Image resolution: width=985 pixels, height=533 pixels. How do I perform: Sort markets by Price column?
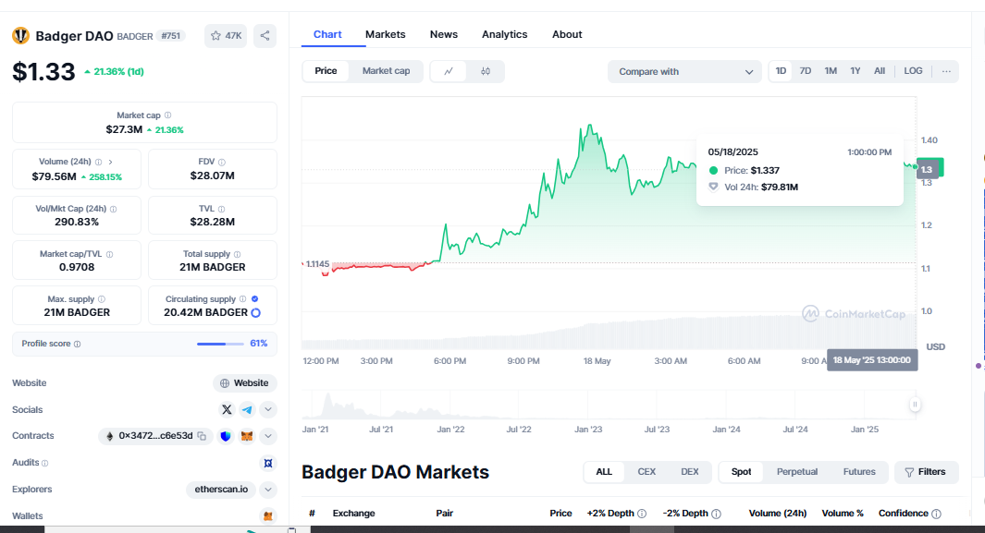click(561, 514)
